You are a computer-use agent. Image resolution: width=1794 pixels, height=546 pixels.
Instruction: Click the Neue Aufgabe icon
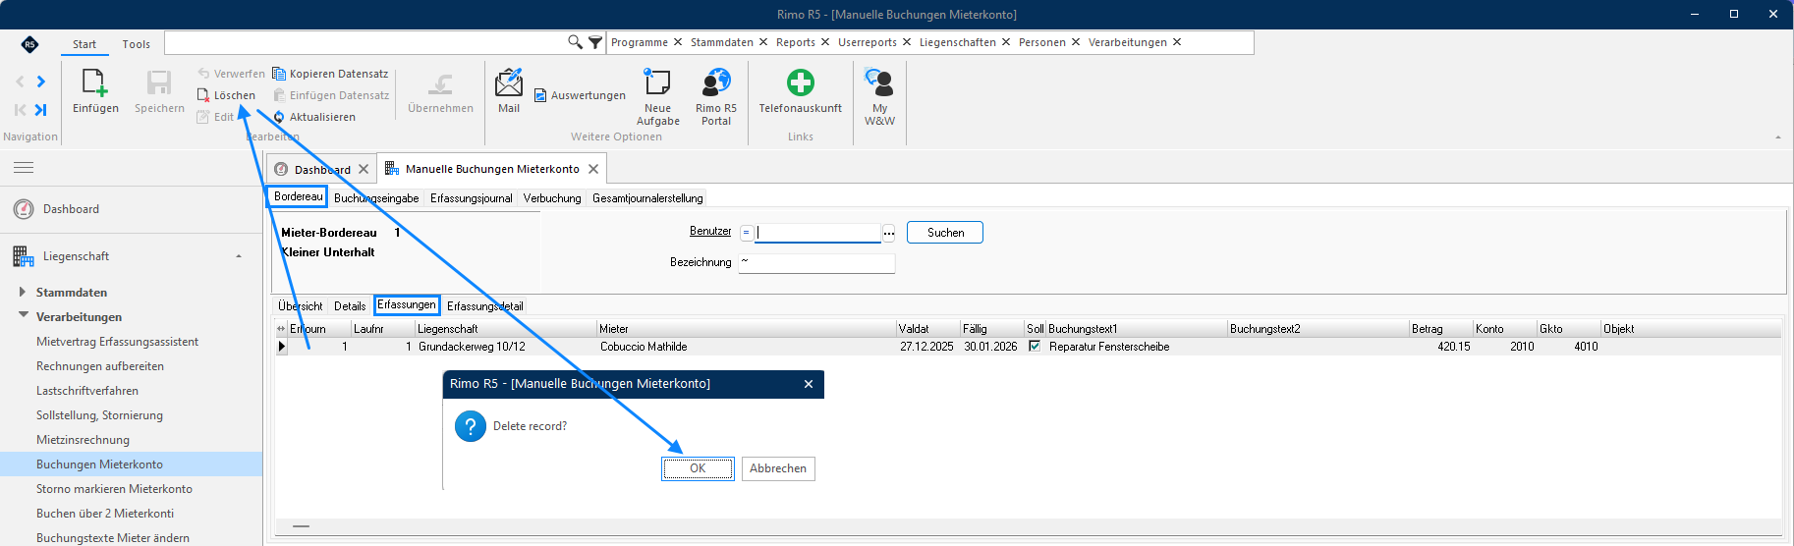click(x=657, y=82)
